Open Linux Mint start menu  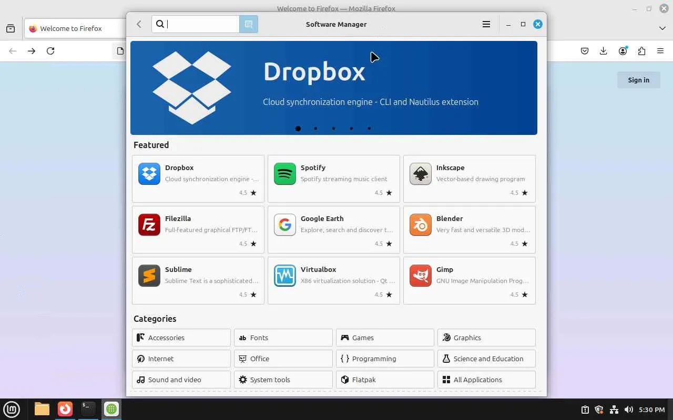point(12,409)
